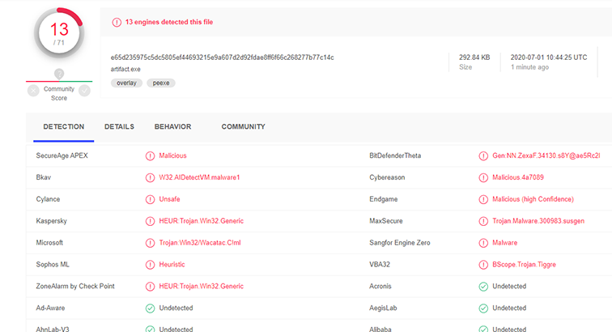Select the file hash text

click(x=222, y=57)
